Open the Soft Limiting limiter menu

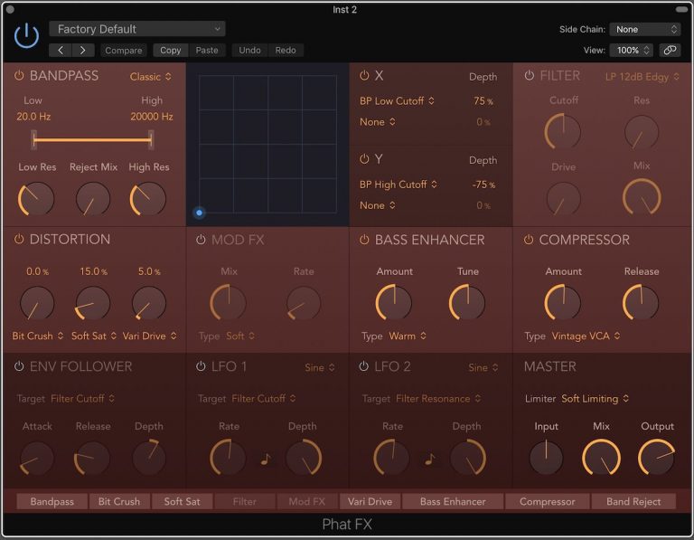(x=595, y=399)
